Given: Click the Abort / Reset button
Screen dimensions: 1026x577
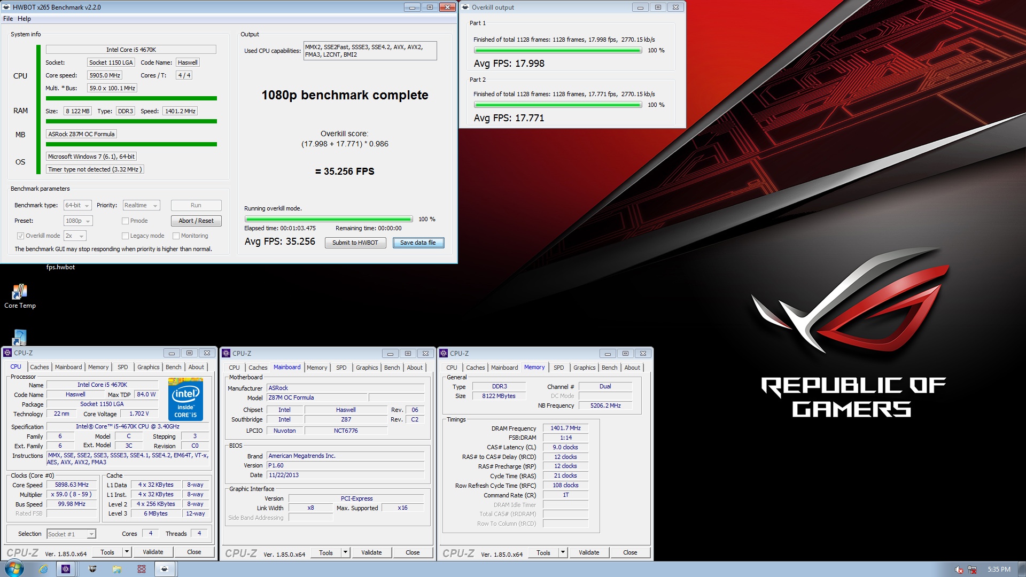Looking at the screenshot, I should pos(196,221).
